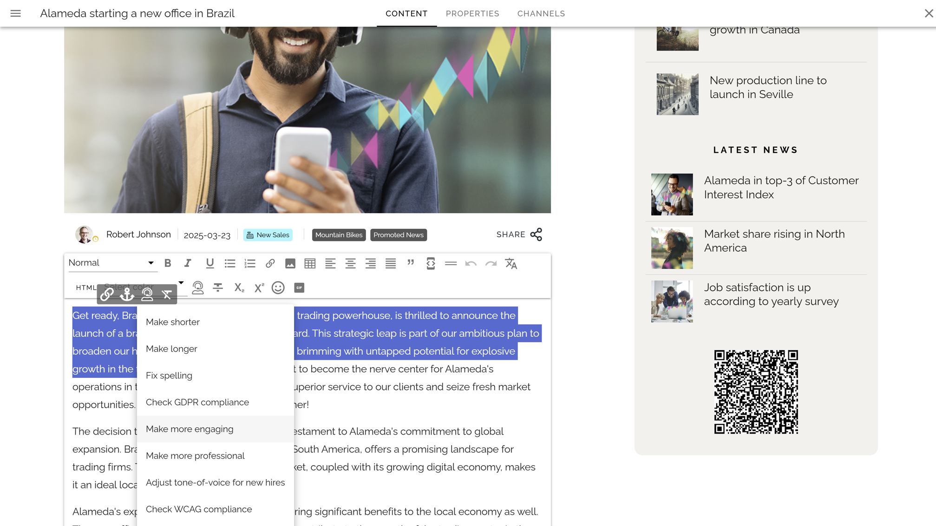Click Robert Johnson's avatar

pos(84,234)
